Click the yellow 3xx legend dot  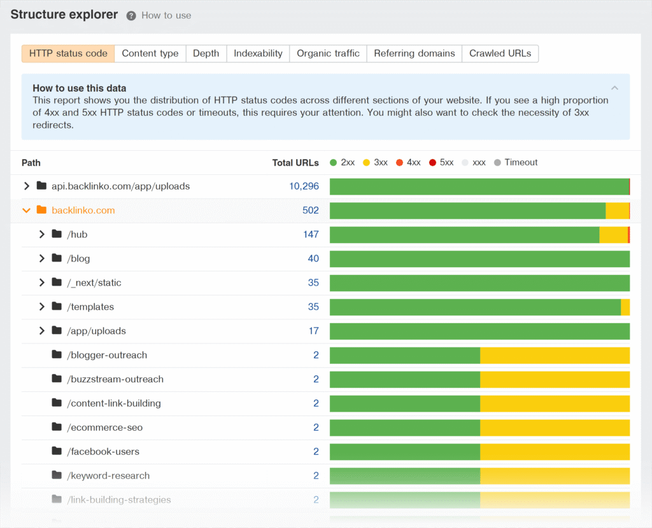pos(367,162)
